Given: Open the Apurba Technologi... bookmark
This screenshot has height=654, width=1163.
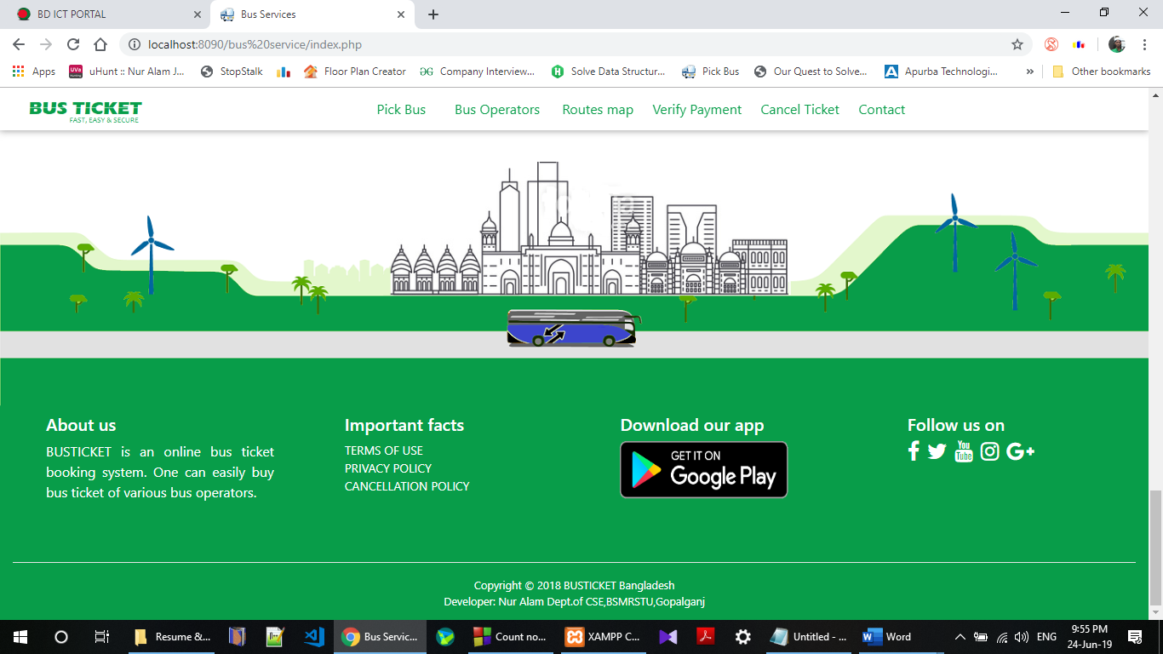Looking at the screenshot, I should coord(942,72).
